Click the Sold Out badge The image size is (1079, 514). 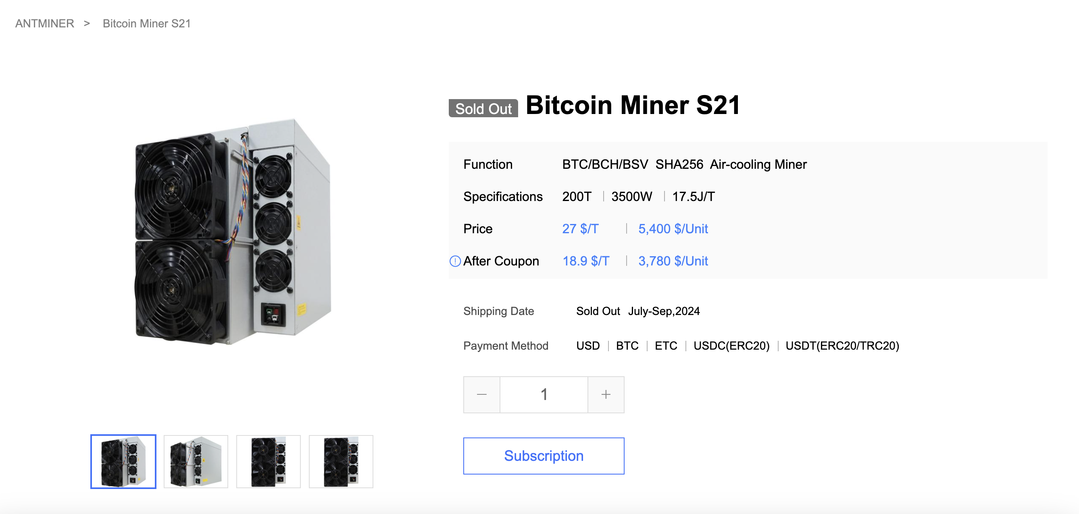pyautogui.click(x=483, y=108)
